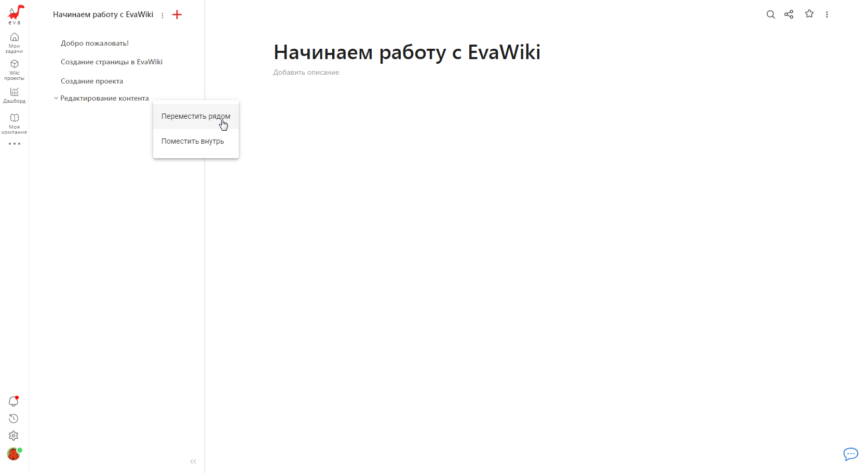Image resolution: width=868 pixels, height=473 pixels.
Task: Collapse the Редактирование контента tree item
Action: tap(56, 98)
